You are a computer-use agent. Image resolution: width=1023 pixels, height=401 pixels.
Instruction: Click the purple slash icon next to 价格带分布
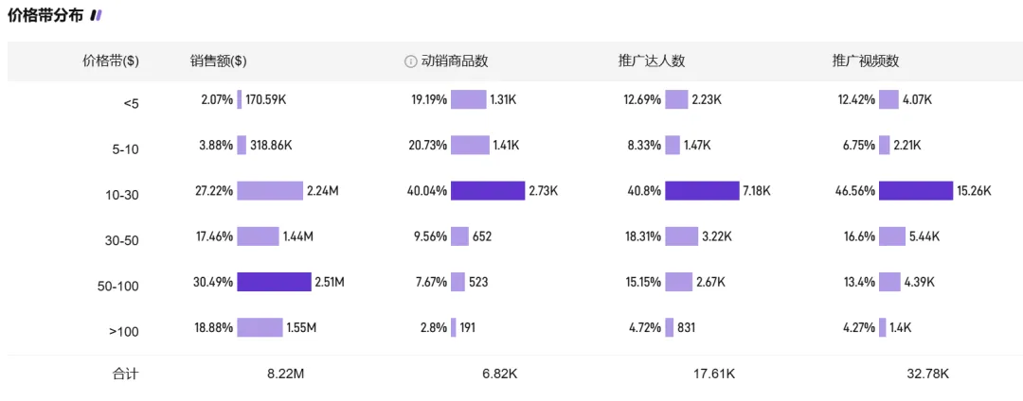pyautogui.click(x=96, y=15)
